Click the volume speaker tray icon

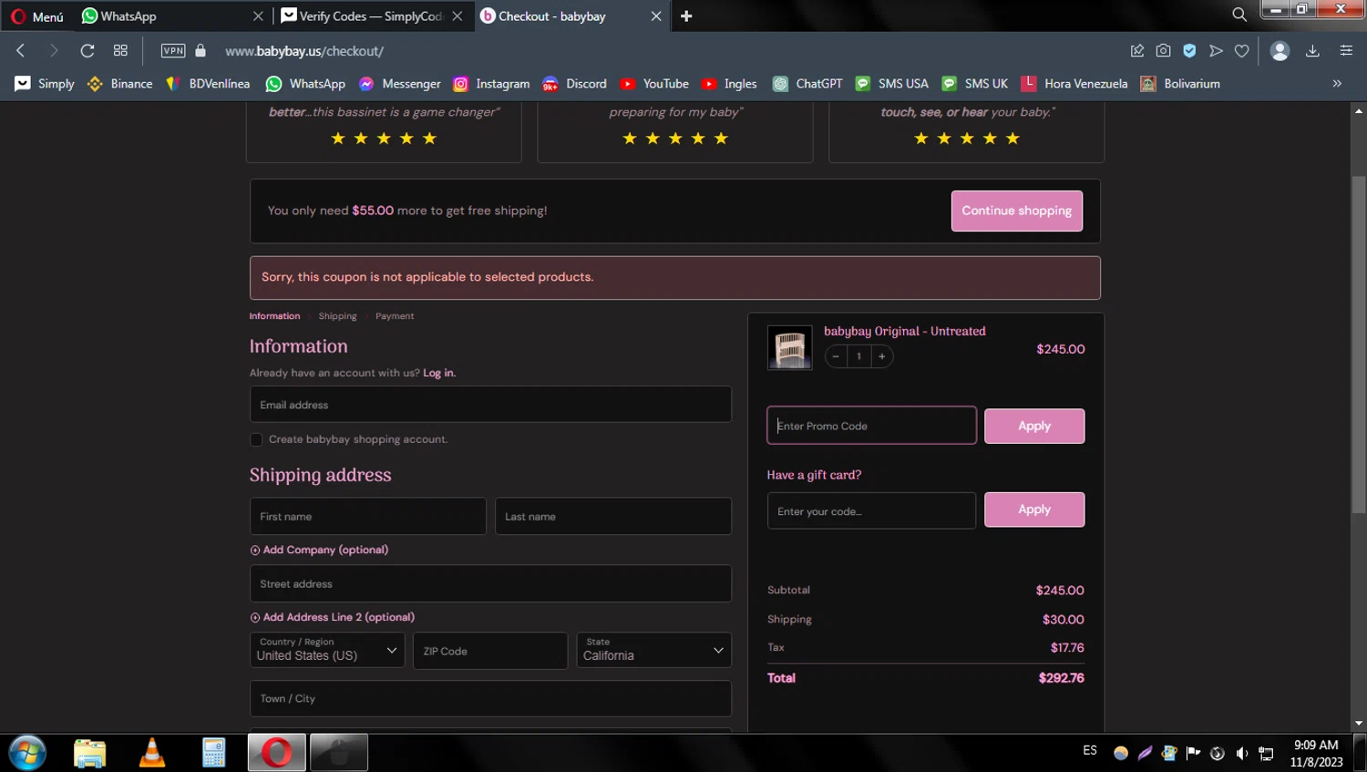click(x=1241, y=753)
